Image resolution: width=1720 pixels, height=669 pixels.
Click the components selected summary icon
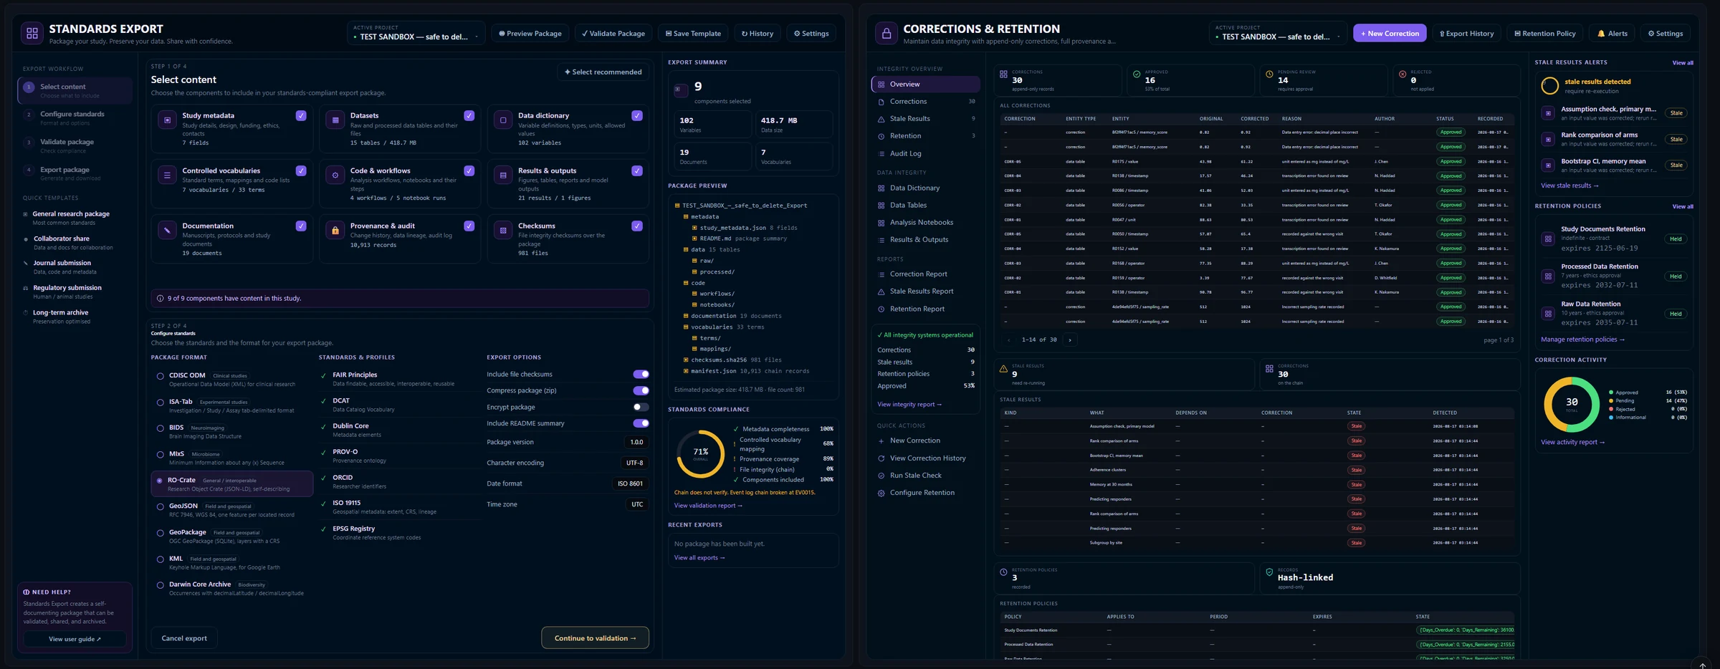pyautogui.click(x=680, y=90)
